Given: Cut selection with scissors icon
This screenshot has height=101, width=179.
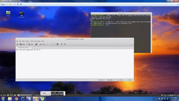Looking at the screenshot, I should (51, 44).
